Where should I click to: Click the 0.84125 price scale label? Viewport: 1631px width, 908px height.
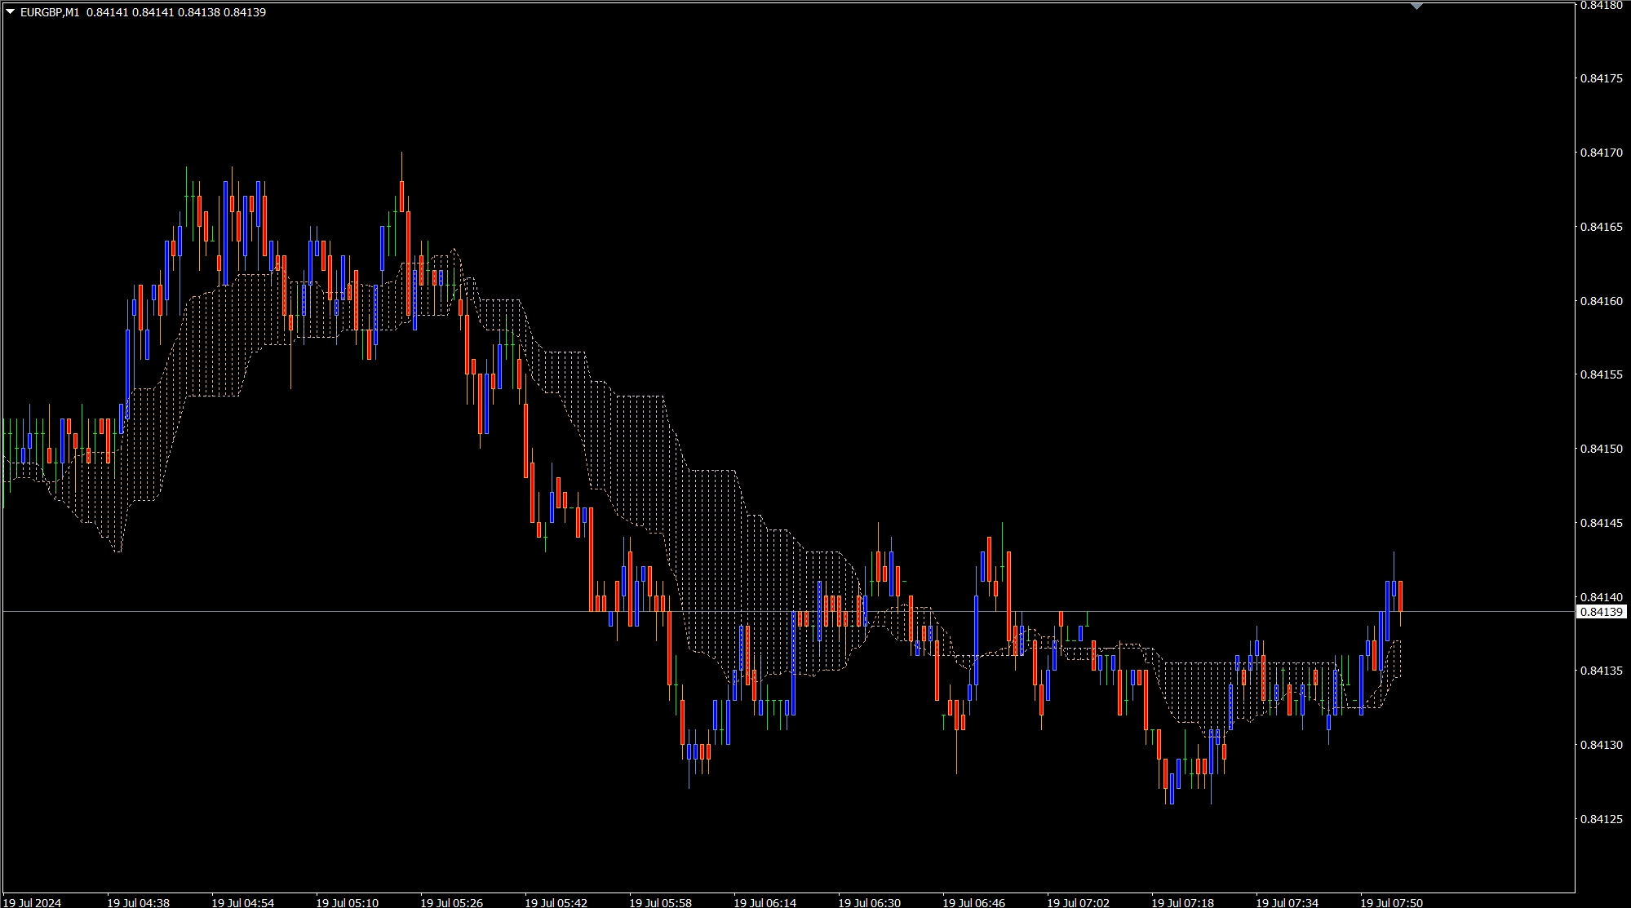[1600, 818]
